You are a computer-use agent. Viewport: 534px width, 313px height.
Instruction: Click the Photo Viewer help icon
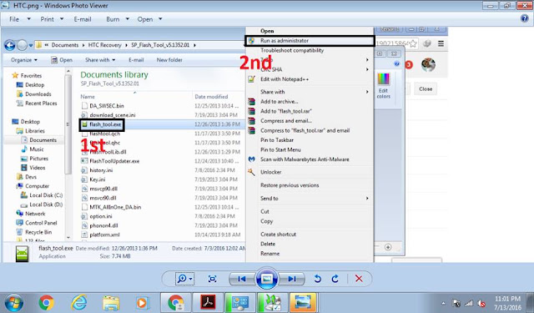coord(525,18)
